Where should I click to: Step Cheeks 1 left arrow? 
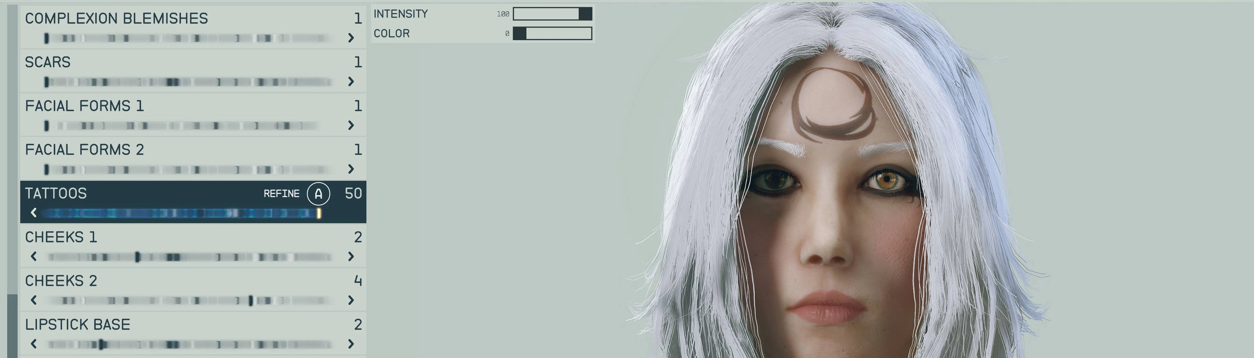[34, 256]
